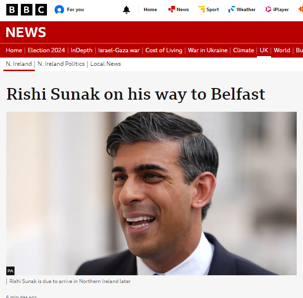This screenshot has height=298, width=303.
Task: Switch to N. Ireland Politics tab
Action: 61,64
